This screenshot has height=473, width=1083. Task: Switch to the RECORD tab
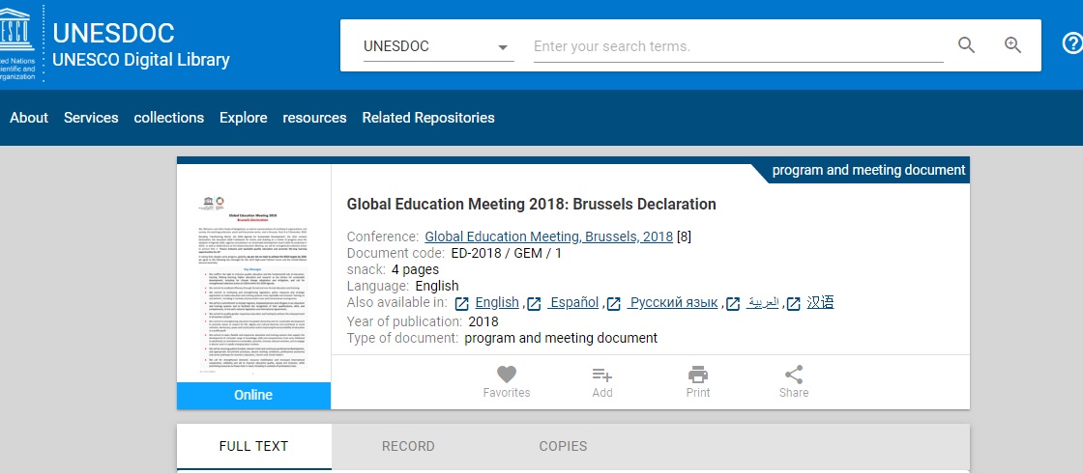point(408,446)
